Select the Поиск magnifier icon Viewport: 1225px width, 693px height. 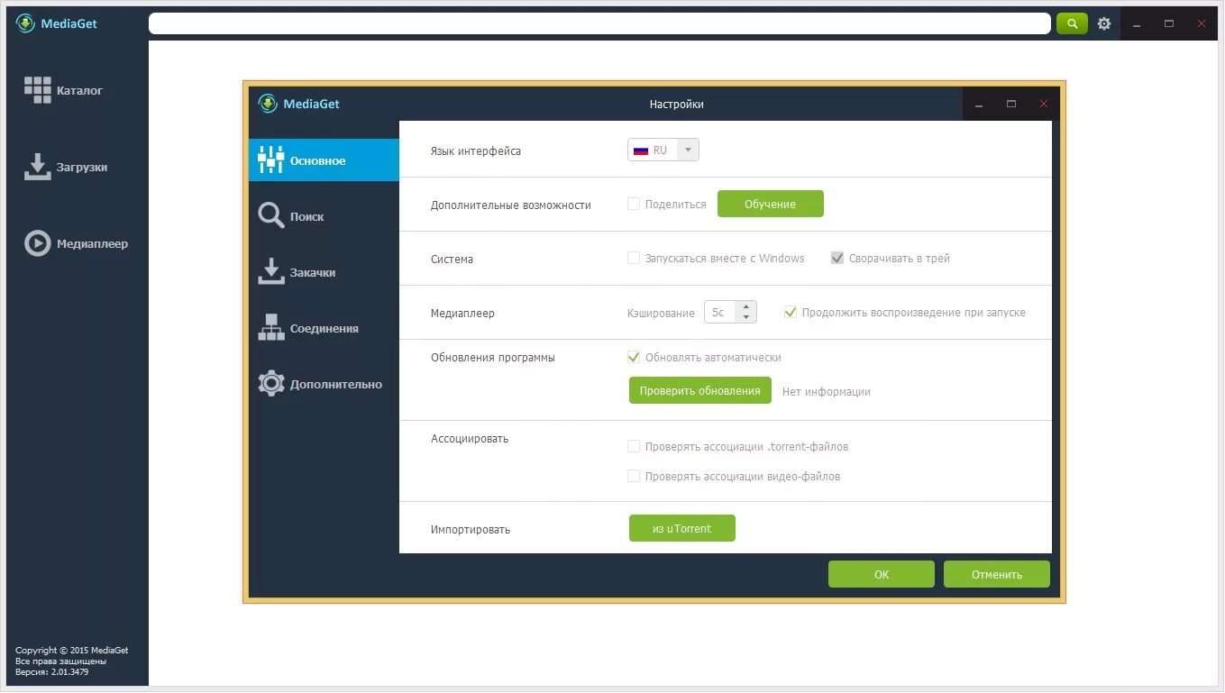tap(270, 215)
